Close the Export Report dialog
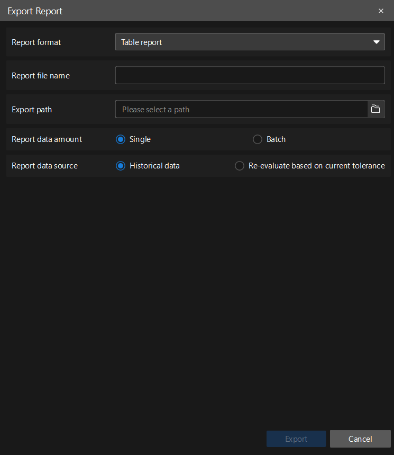The image size is (394, 455). pos(381,11)
